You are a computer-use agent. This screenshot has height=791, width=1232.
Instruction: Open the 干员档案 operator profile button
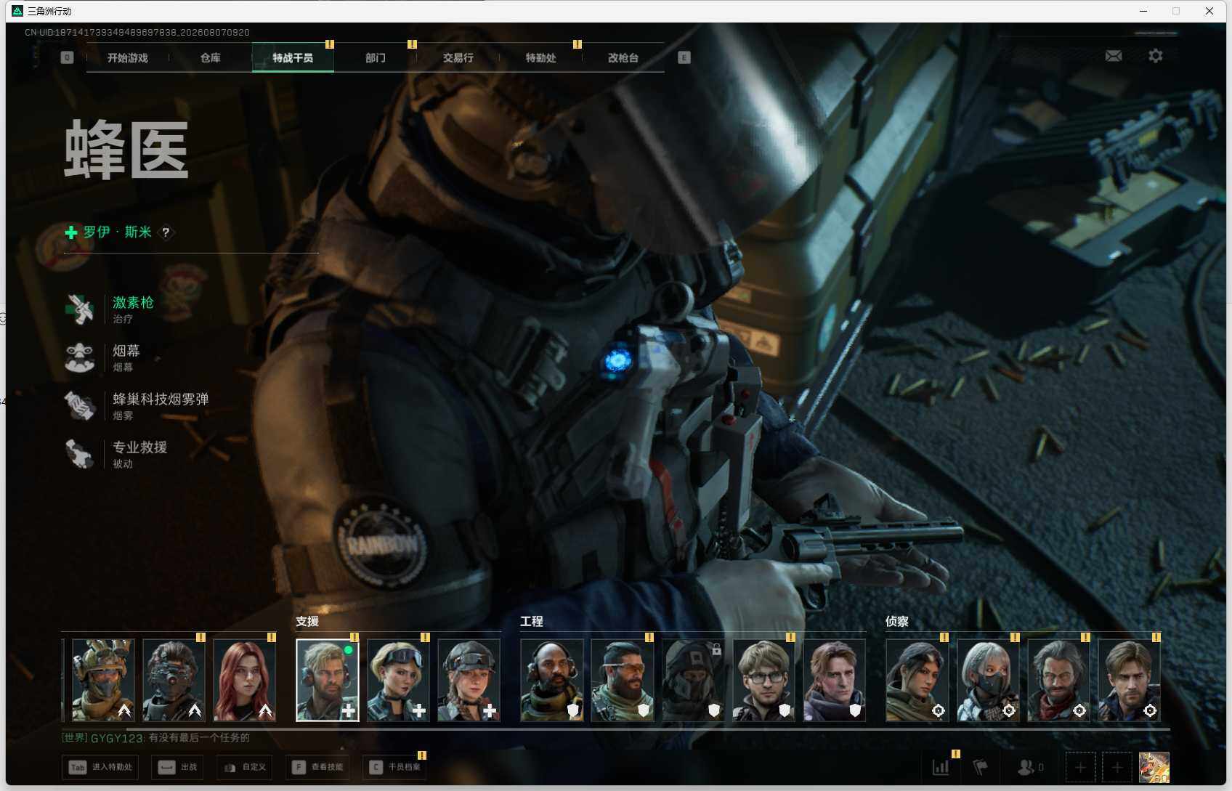click(x=394, y=767)
